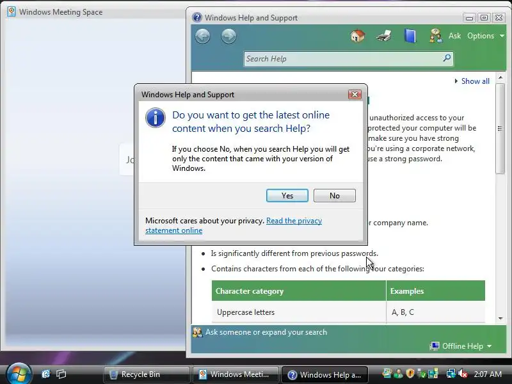Click the Ask text button

click(x=454, y=36)
